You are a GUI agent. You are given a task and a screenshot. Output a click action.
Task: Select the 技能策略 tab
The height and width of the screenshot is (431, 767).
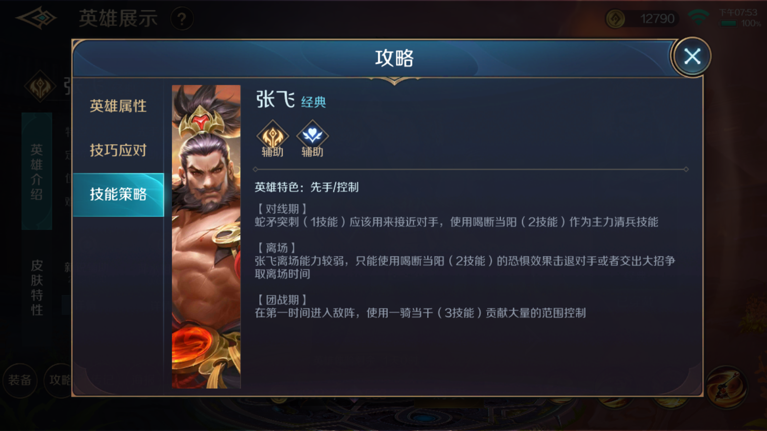point(118,194)
